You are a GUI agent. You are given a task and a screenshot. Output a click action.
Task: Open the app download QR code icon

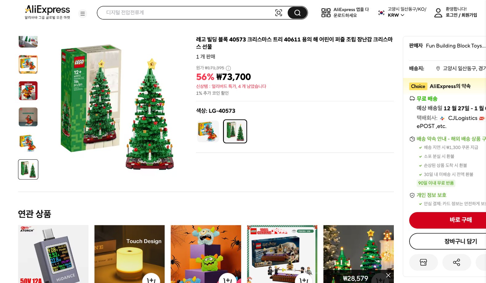326,13
